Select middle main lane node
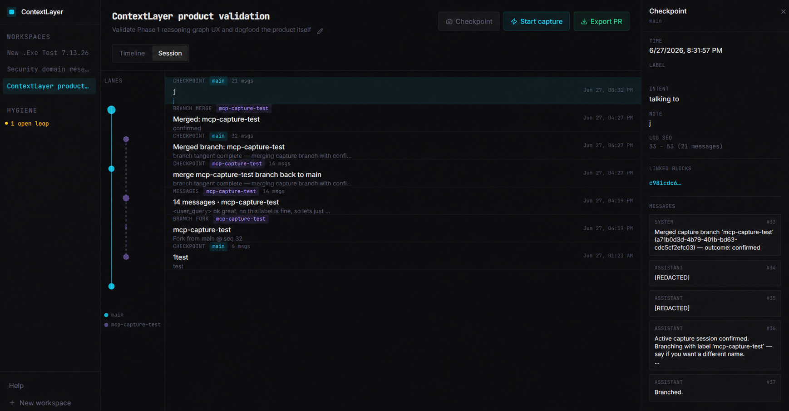The height and width of the screenshot is (411, 789). click(x=111, y=168)
